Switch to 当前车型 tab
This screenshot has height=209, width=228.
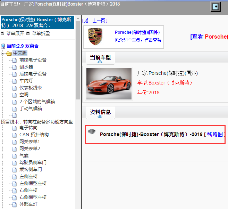tap(100, 58)
